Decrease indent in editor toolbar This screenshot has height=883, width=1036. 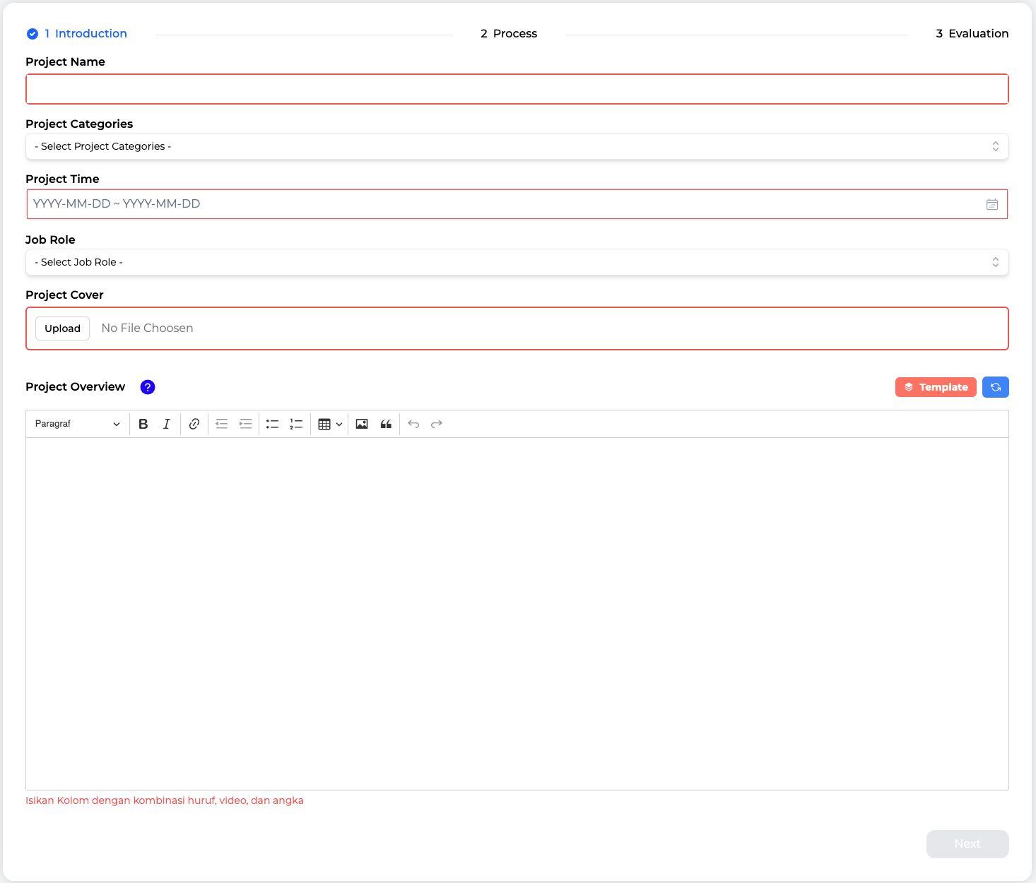[221, 424]
